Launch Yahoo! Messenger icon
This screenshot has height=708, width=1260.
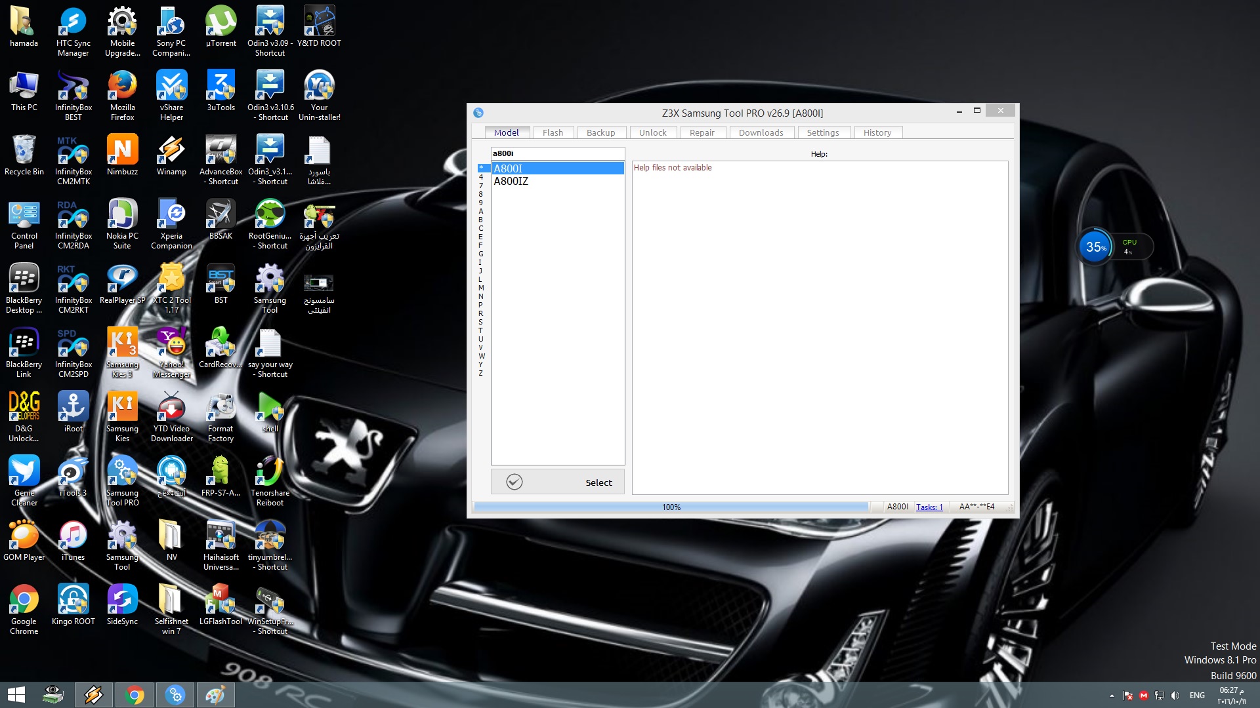coord(171,353)
